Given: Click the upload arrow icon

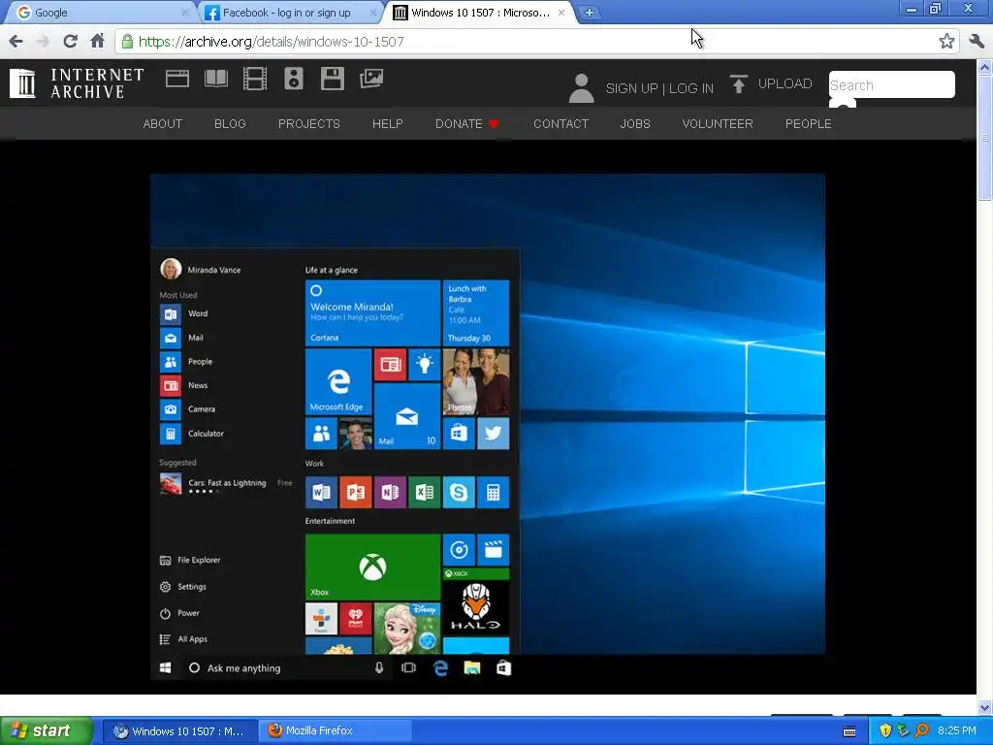Looking at the screenshot, I should click(x=738, y=83).
